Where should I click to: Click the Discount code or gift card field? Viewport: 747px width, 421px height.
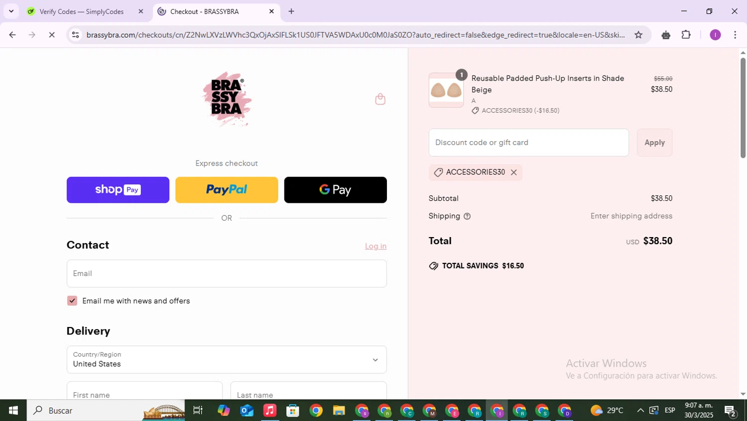[x=529, y=143]
